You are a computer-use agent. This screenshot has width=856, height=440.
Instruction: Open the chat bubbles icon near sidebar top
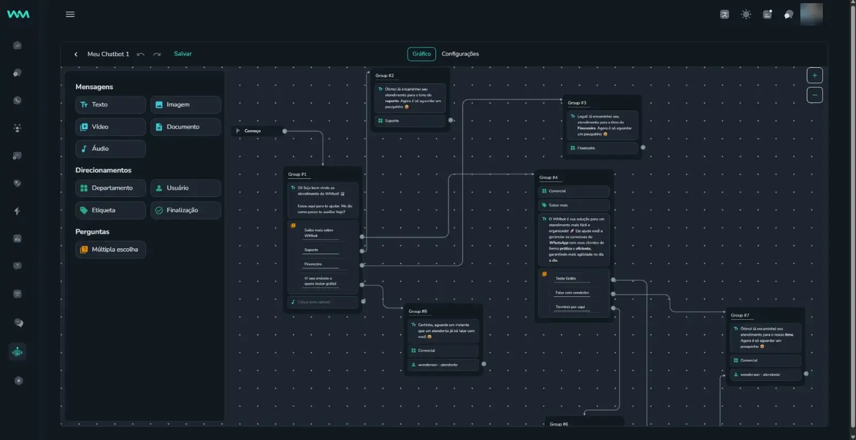click(x=17, y=73)
